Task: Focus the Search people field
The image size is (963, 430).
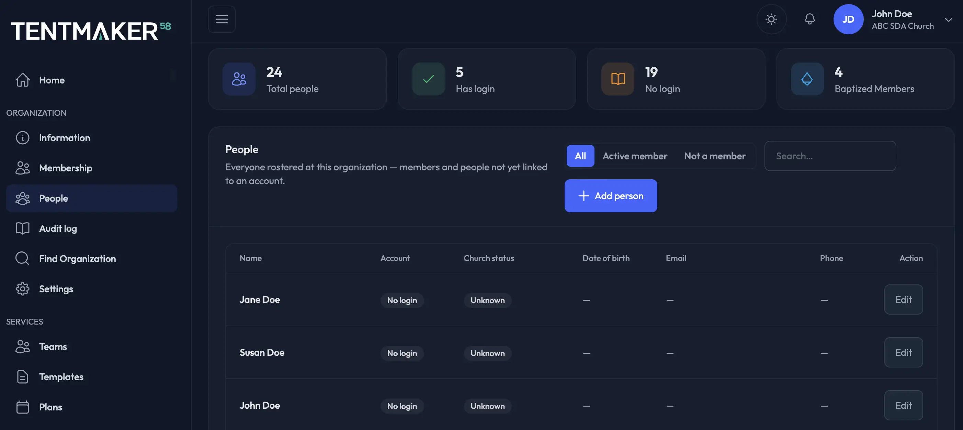Action: click(830, 156)
